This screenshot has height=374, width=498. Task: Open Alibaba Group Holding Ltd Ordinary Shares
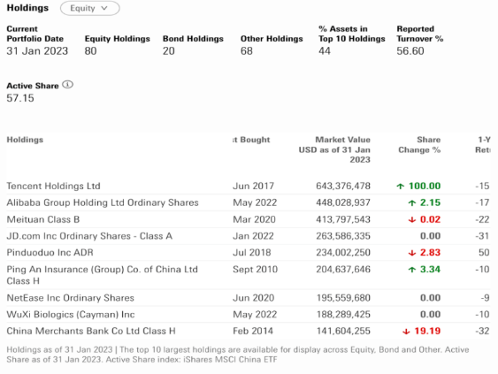point(103,202)
